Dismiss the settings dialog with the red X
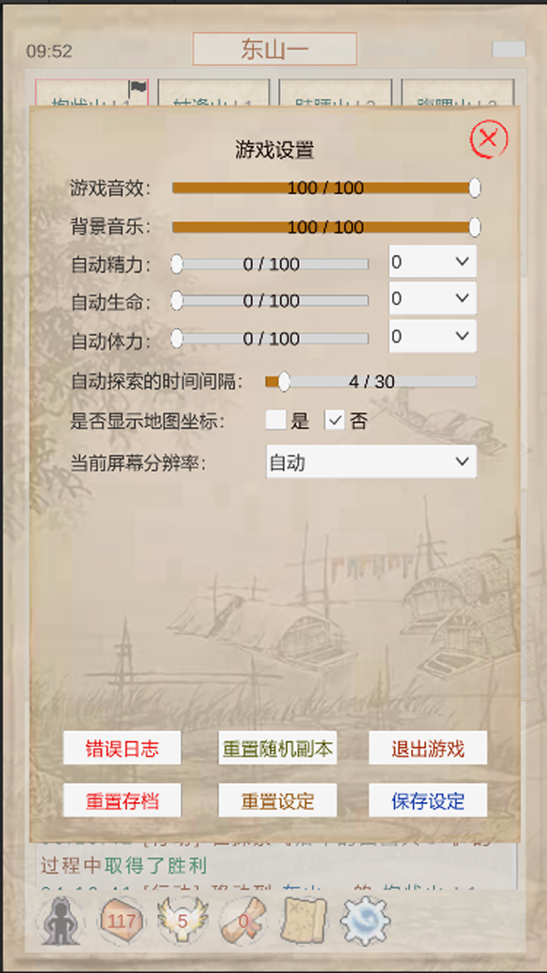 tap(489, 139)
